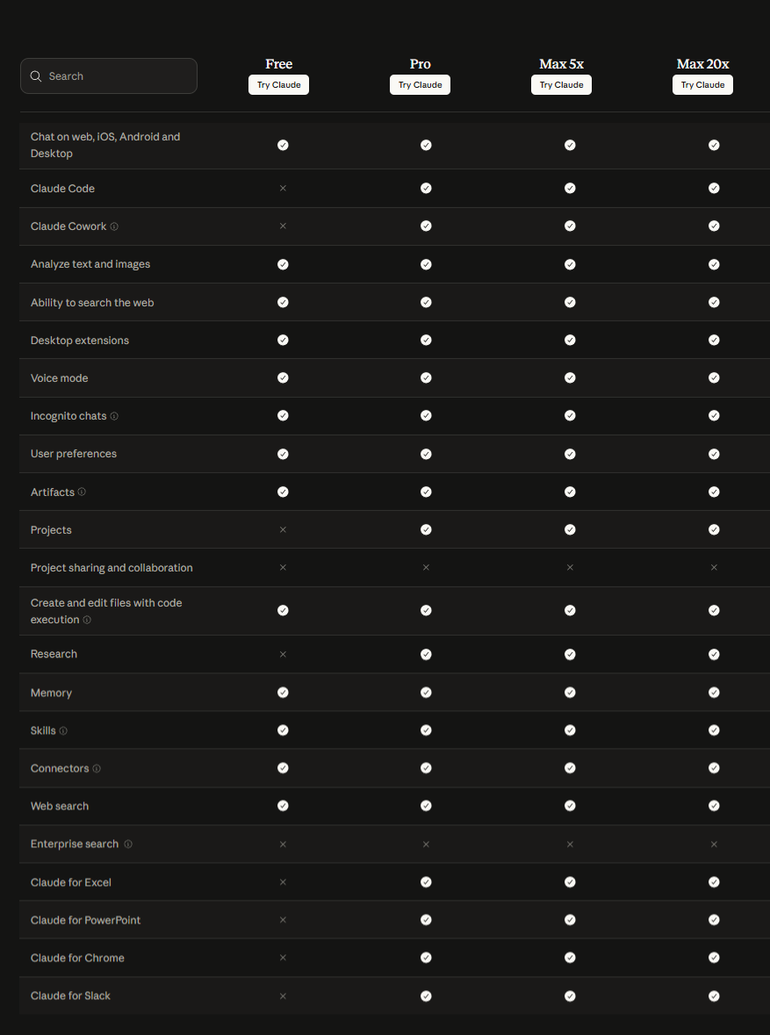
Task: Click the Max 20x plan heading
Action: click(x=702, y=64)
